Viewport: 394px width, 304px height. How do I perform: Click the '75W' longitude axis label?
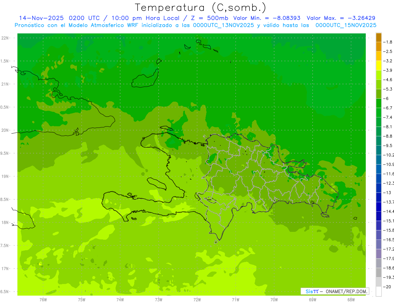point(81,300)
